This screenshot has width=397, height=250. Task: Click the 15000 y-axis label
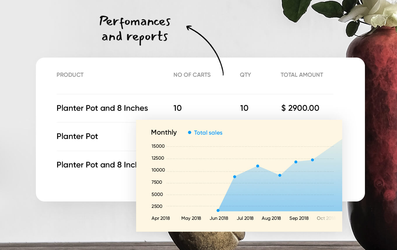click(158, 146)
